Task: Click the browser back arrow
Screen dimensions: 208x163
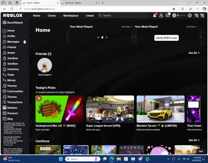Action: pyautogui.click(x=5, y=9)
